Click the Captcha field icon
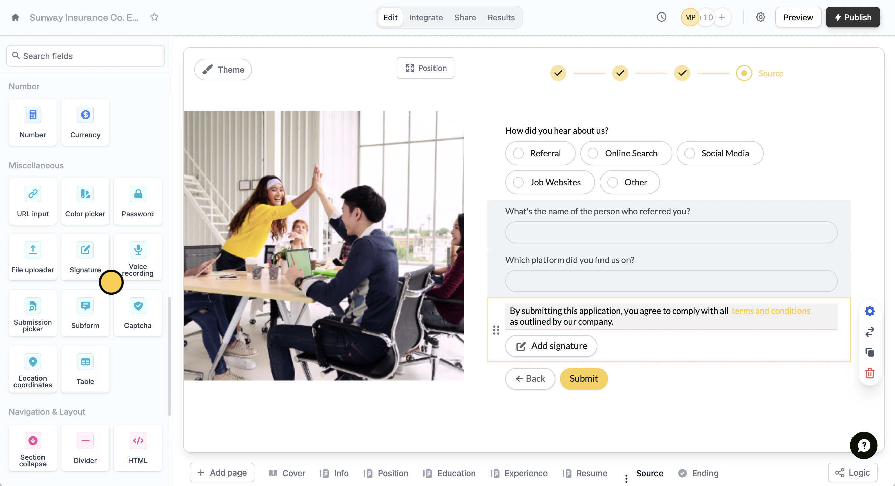This screenshot has height=486, width=895. (x=138, y=306)
